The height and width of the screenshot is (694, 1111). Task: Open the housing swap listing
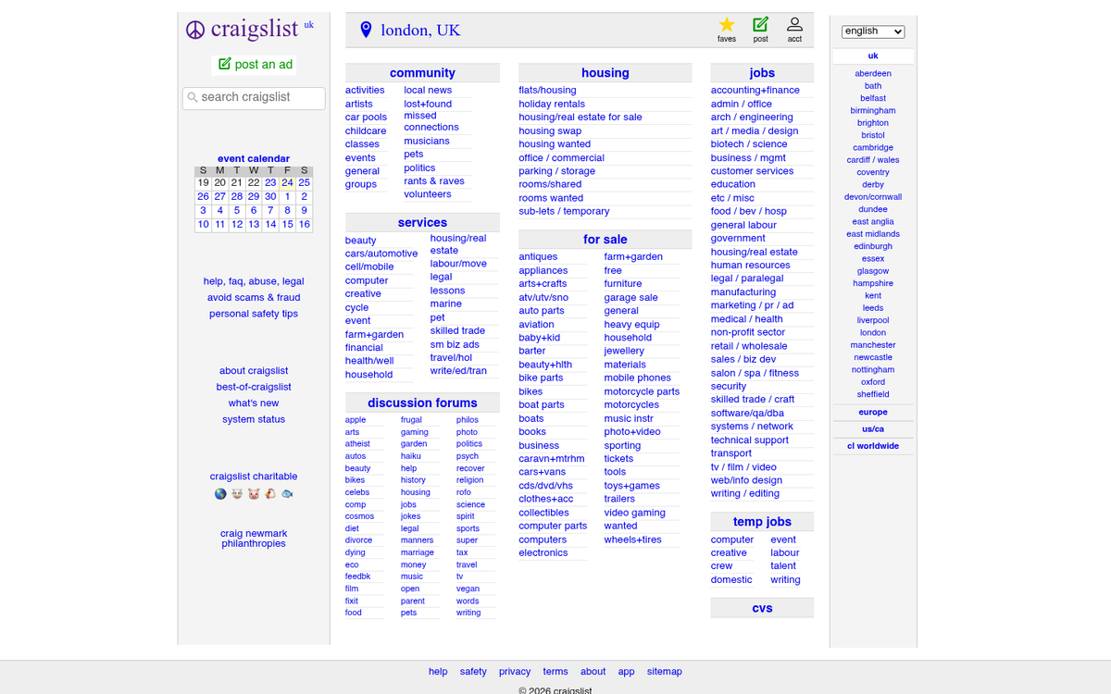click(x=552, y=130)
